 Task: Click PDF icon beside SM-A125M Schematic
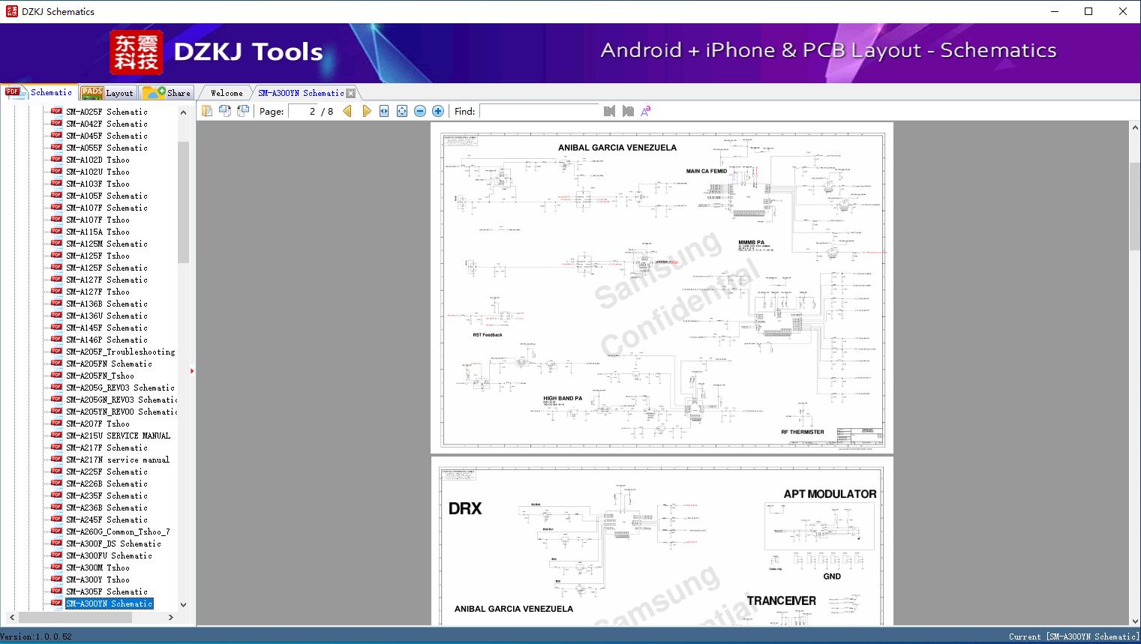pos(56,244)
